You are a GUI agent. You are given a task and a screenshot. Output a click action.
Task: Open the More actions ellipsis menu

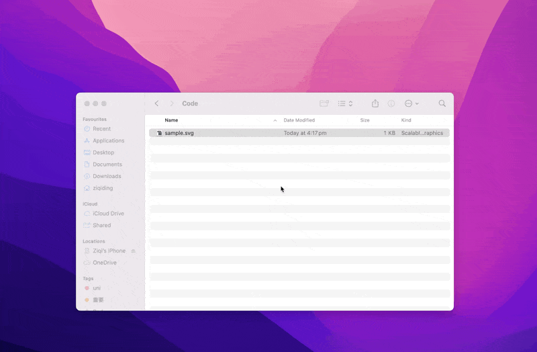(411, 103)
